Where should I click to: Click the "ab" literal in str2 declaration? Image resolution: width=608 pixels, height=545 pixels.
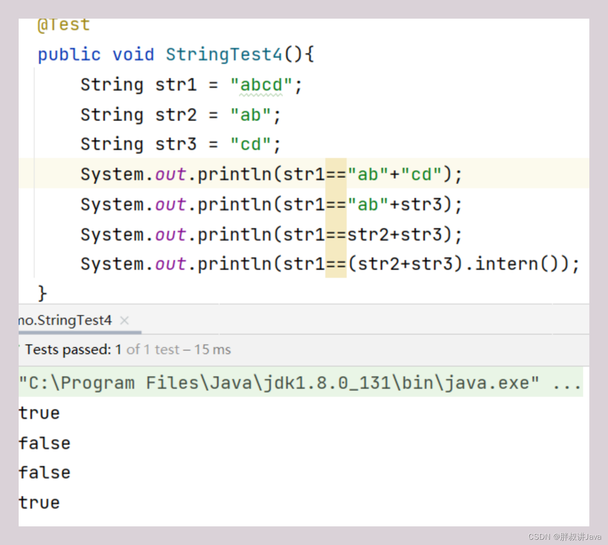click(x=251, y=115)
